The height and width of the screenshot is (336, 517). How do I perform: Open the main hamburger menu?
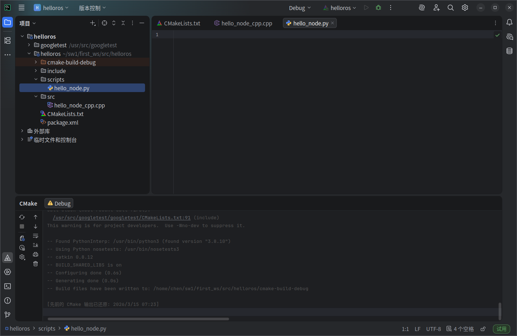(x=22, y=8)
